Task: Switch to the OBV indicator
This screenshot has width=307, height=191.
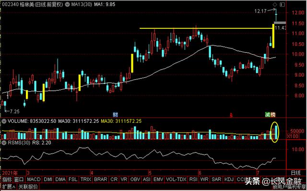Action: point(135,179)
